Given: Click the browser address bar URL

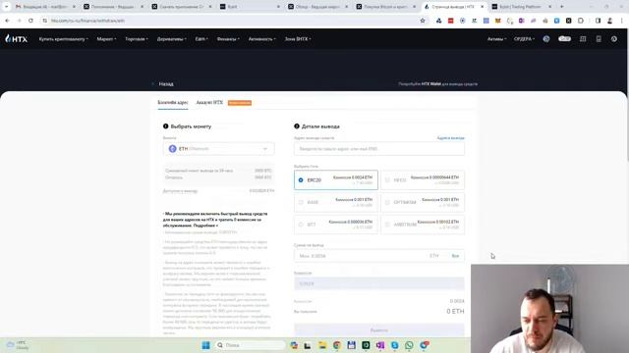Looking at the screenshot, I should coord(87,21).
